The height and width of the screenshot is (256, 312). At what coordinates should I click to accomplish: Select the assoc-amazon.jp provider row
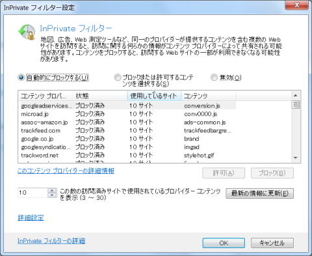(127, 122)
